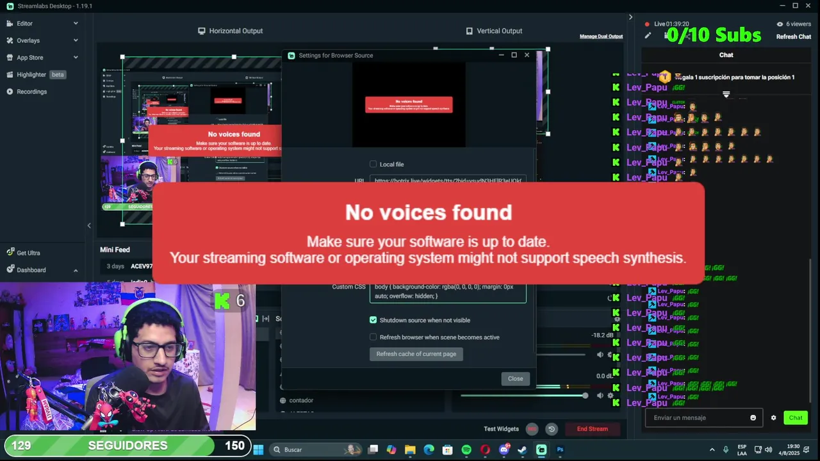Select the Vertical Output tab
Image resolution: width=820 pixels, height=461 pixels.
pos(494,31)
